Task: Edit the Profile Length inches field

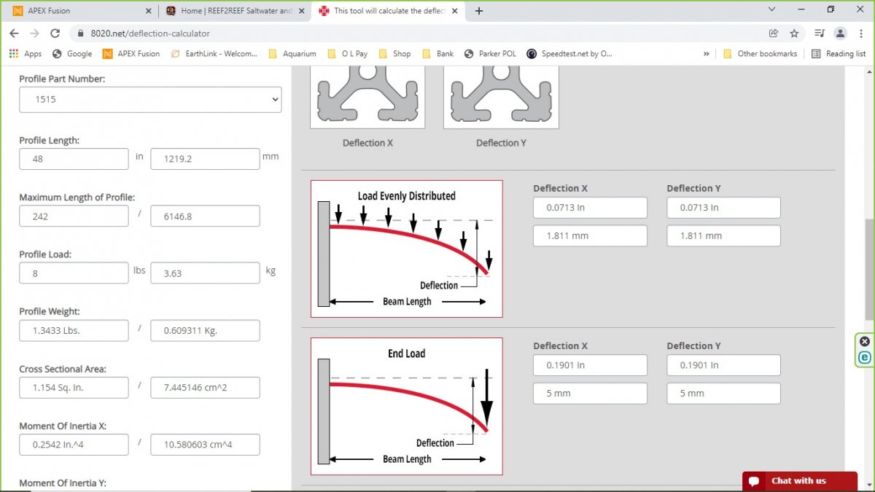Action: [x=74, y=159]
